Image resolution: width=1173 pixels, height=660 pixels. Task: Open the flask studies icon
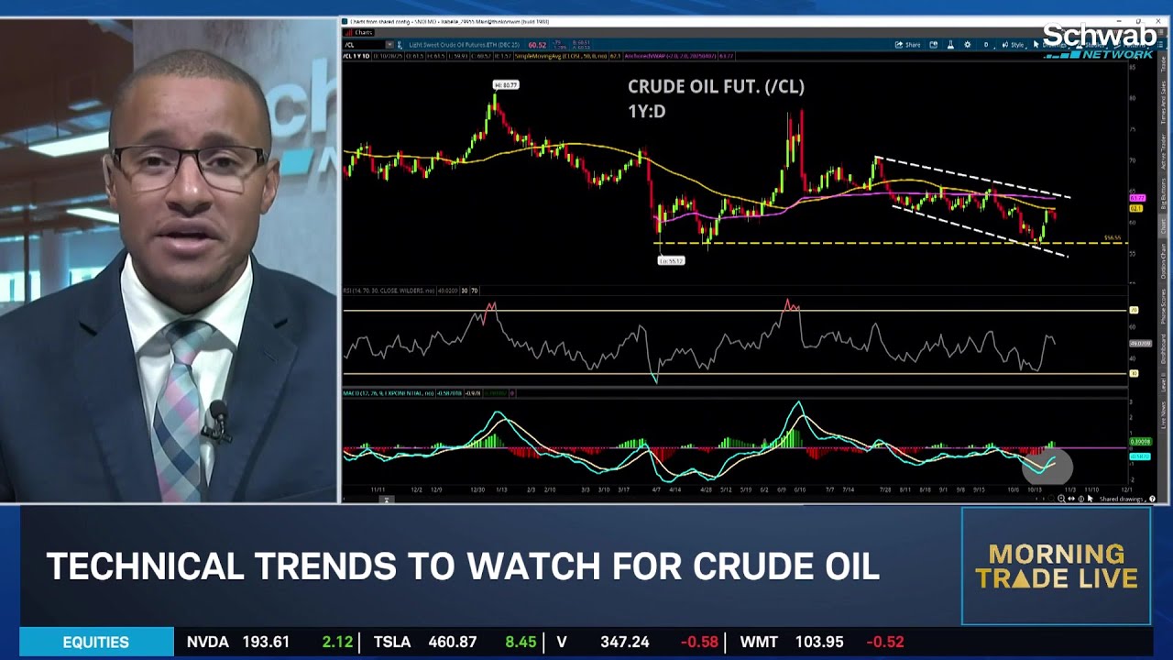(x=950, y=45)
